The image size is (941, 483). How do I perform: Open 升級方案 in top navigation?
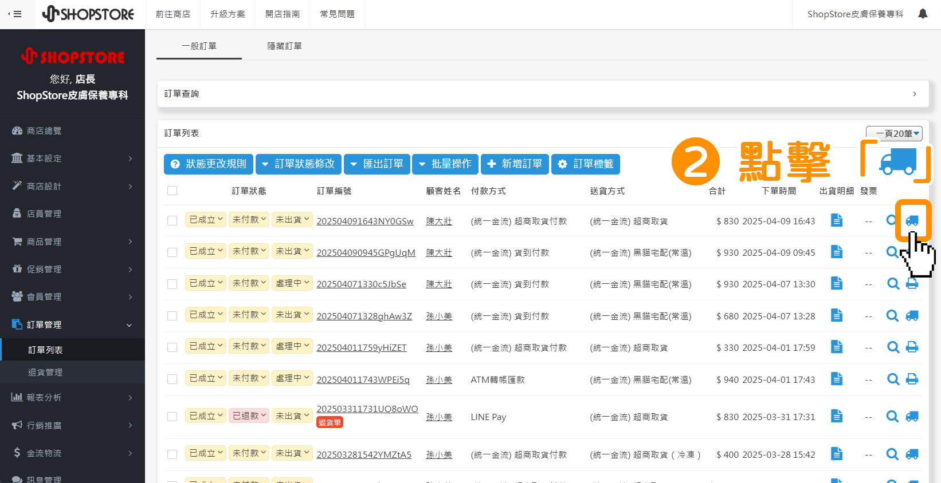pyautogui.click(x=228, y=14)
